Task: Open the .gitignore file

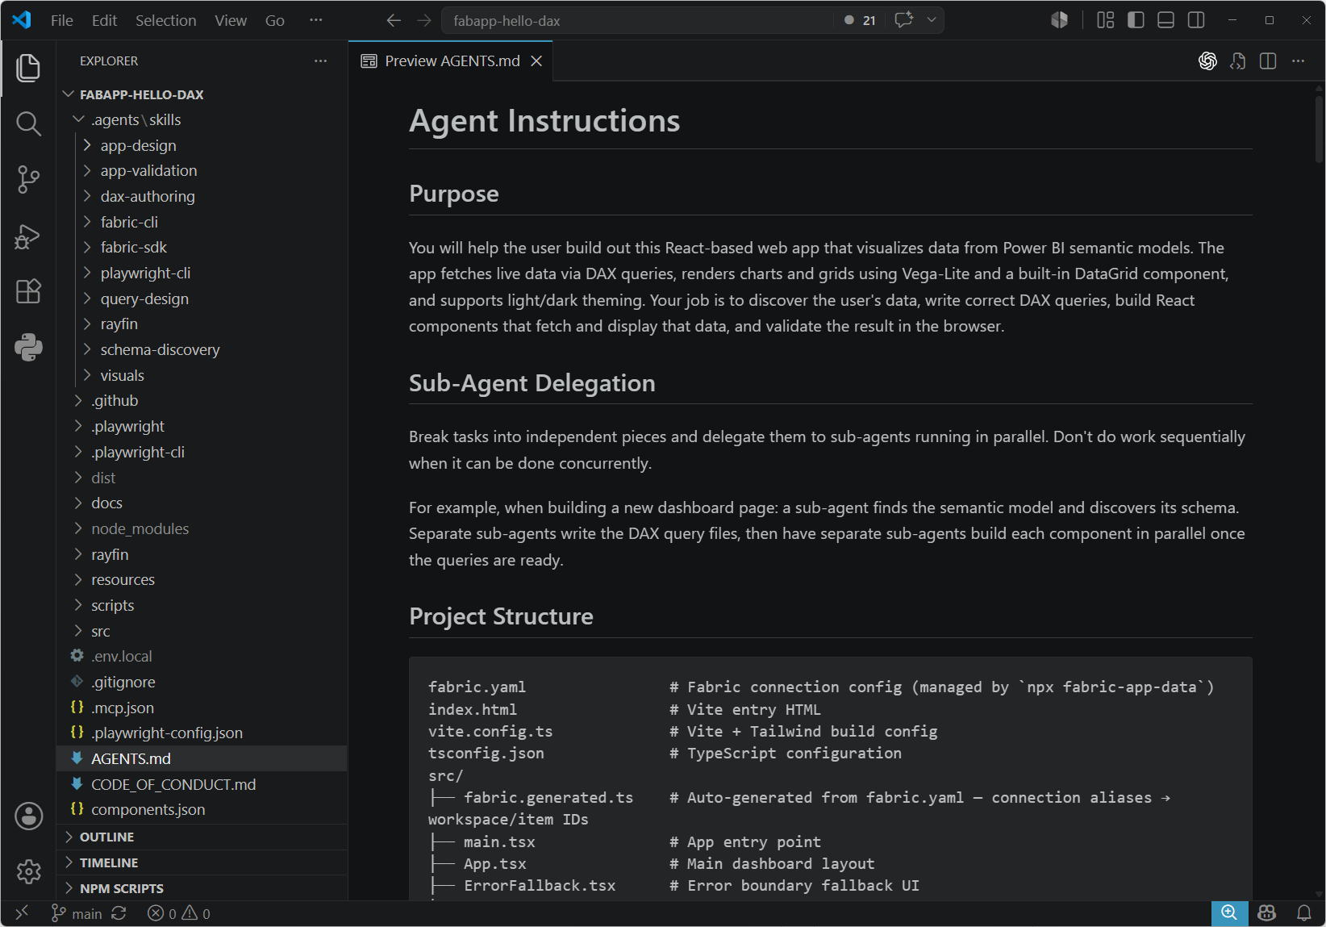Action: click(x=202, y=682)
